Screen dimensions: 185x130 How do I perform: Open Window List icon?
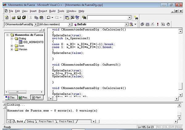tap(77, 18)
